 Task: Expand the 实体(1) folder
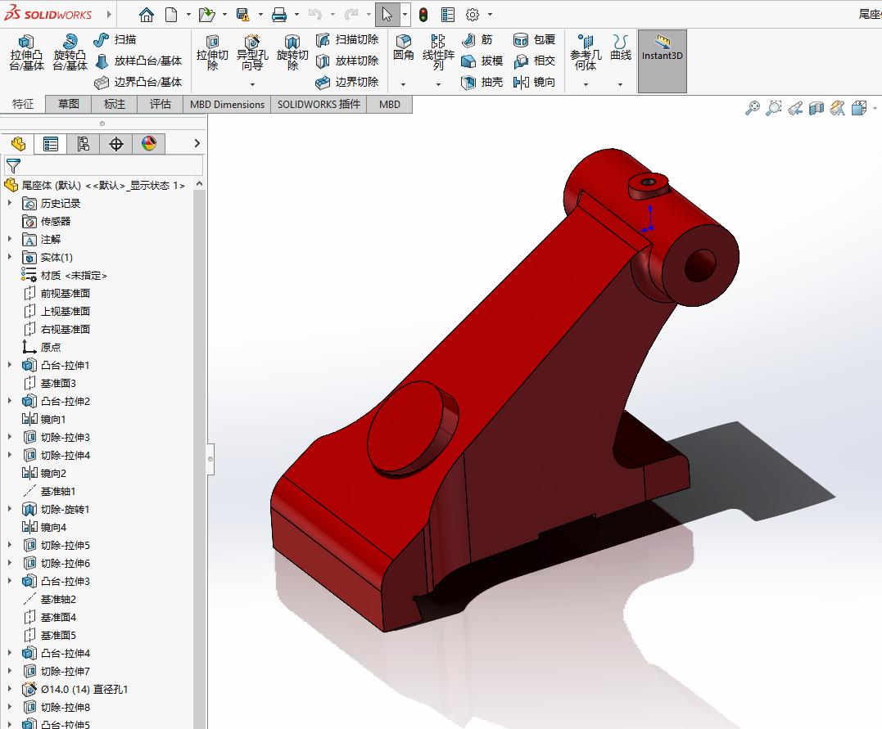(x=10, y=257)
